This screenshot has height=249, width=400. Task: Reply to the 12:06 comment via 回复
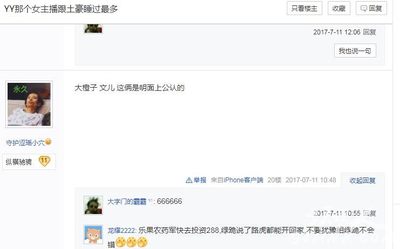369,32
